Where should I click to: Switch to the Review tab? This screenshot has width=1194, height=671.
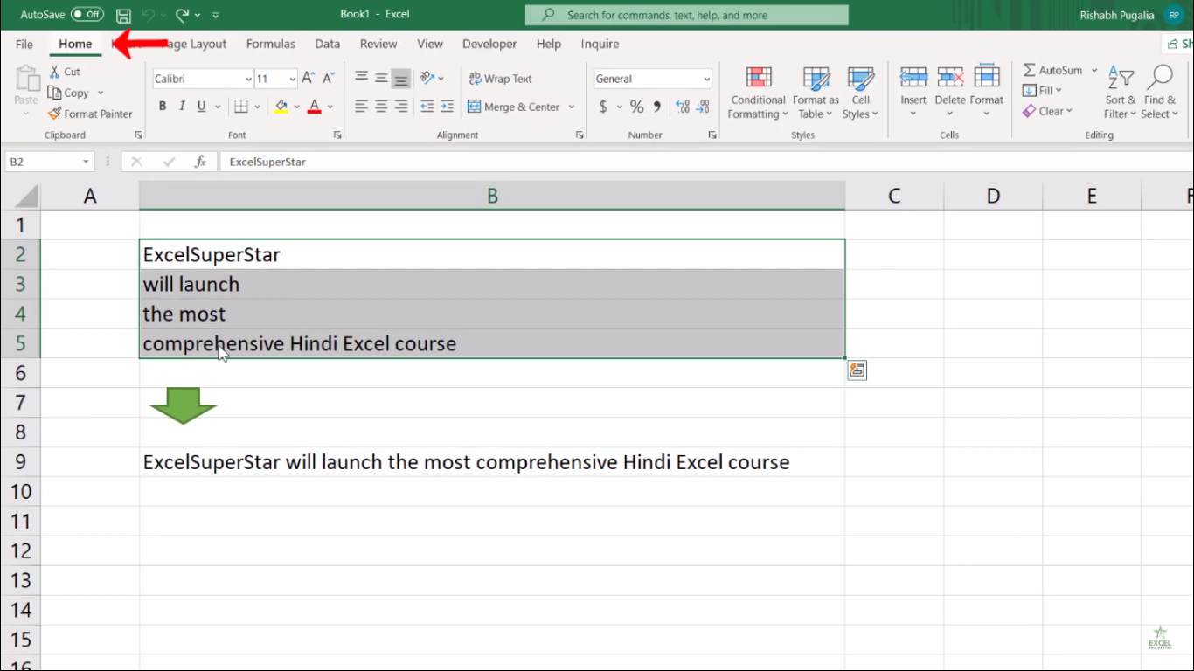coord(378,44)
